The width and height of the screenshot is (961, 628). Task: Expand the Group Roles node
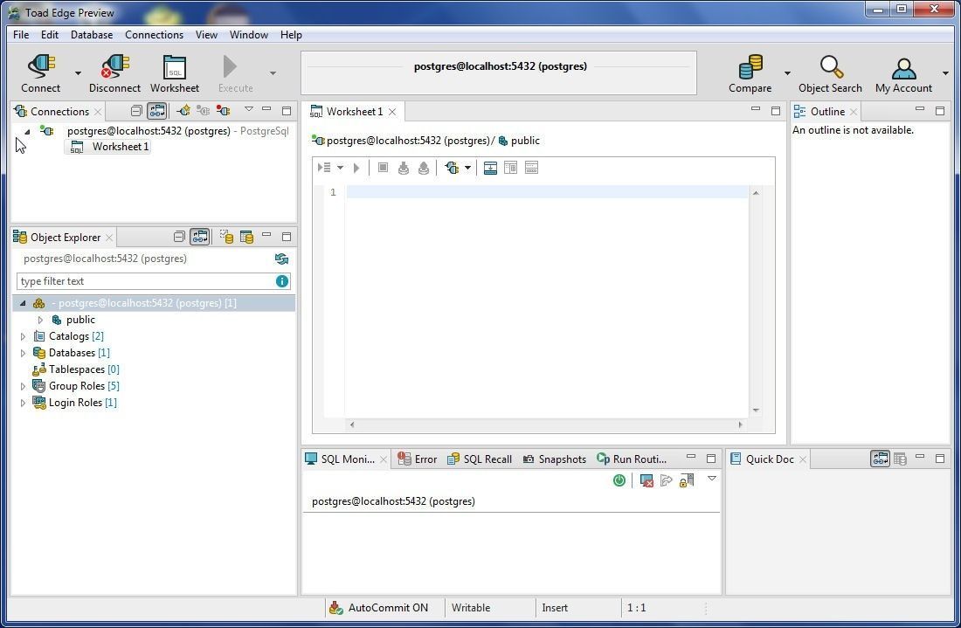24,386
